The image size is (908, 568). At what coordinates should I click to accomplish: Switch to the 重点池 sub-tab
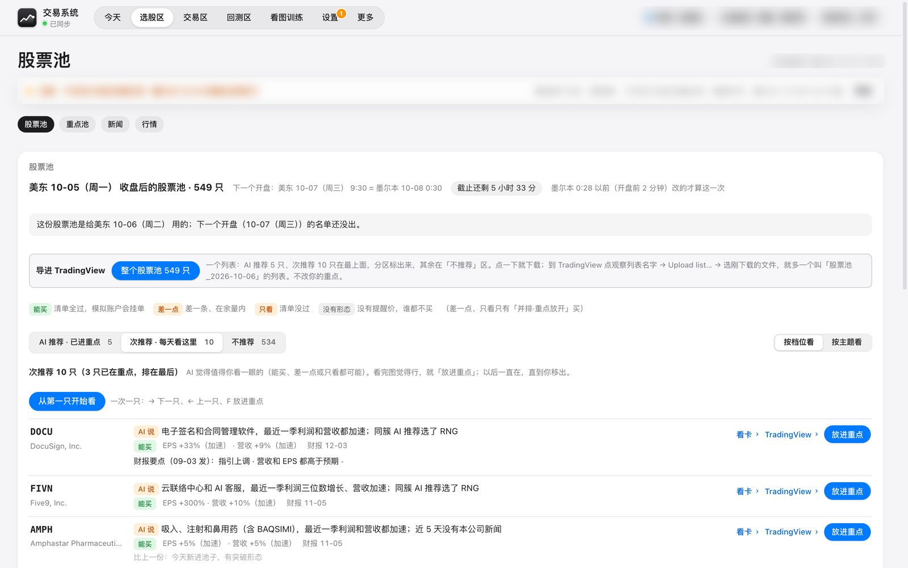click(x=77, y=124)
